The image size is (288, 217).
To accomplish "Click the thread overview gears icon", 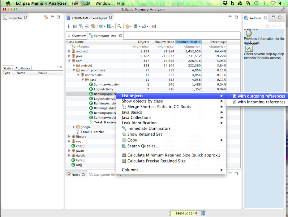I will coord(93,26).
